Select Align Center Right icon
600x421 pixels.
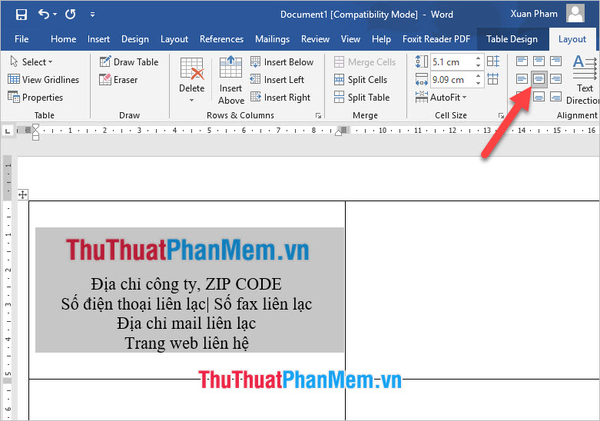click(555, 79)
